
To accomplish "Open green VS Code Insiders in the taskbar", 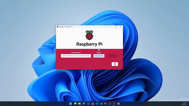I will tap(101, 104).
